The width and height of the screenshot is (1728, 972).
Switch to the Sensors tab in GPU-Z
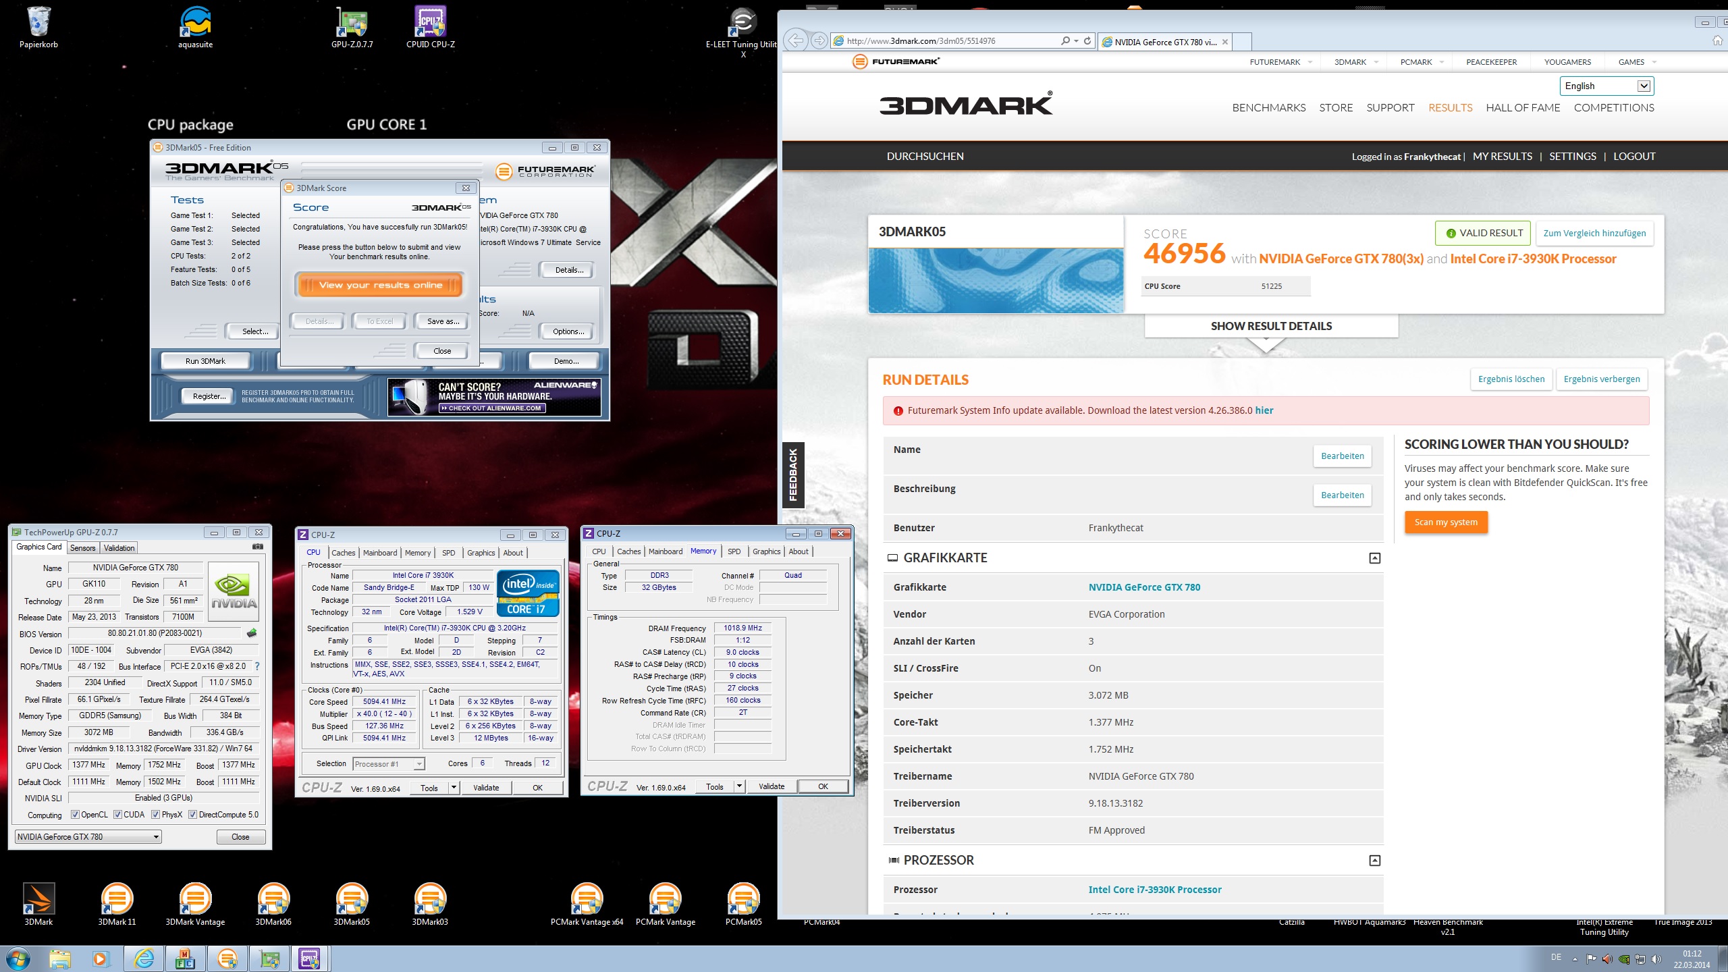coord(83,548)
